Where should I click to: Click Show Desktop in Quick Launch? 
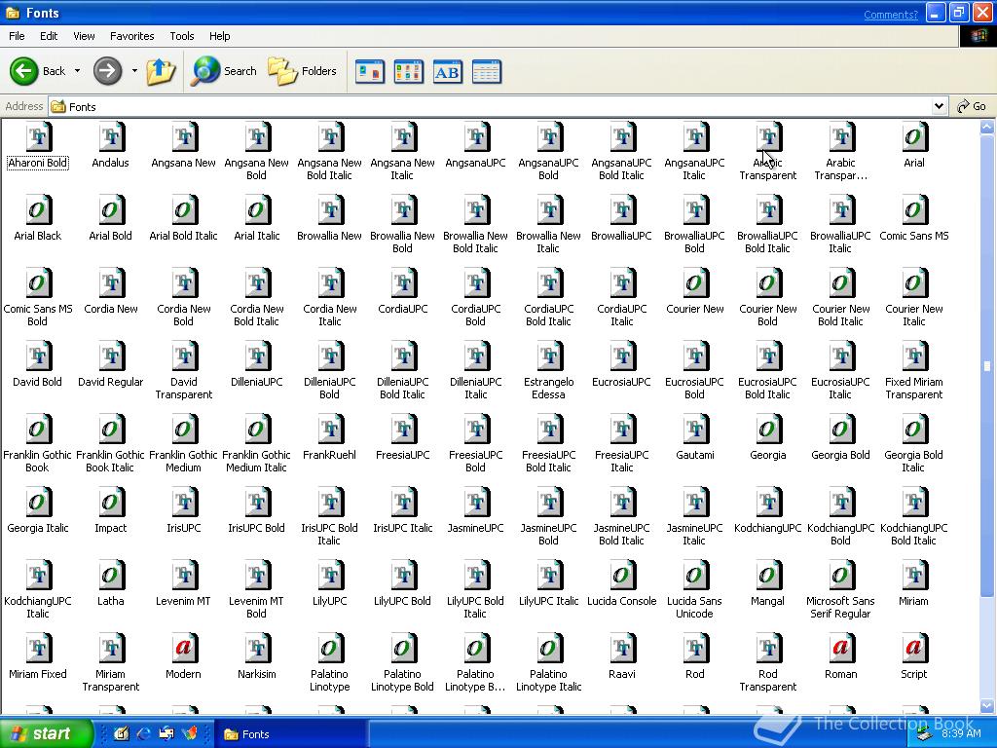[x=121, y=734]
